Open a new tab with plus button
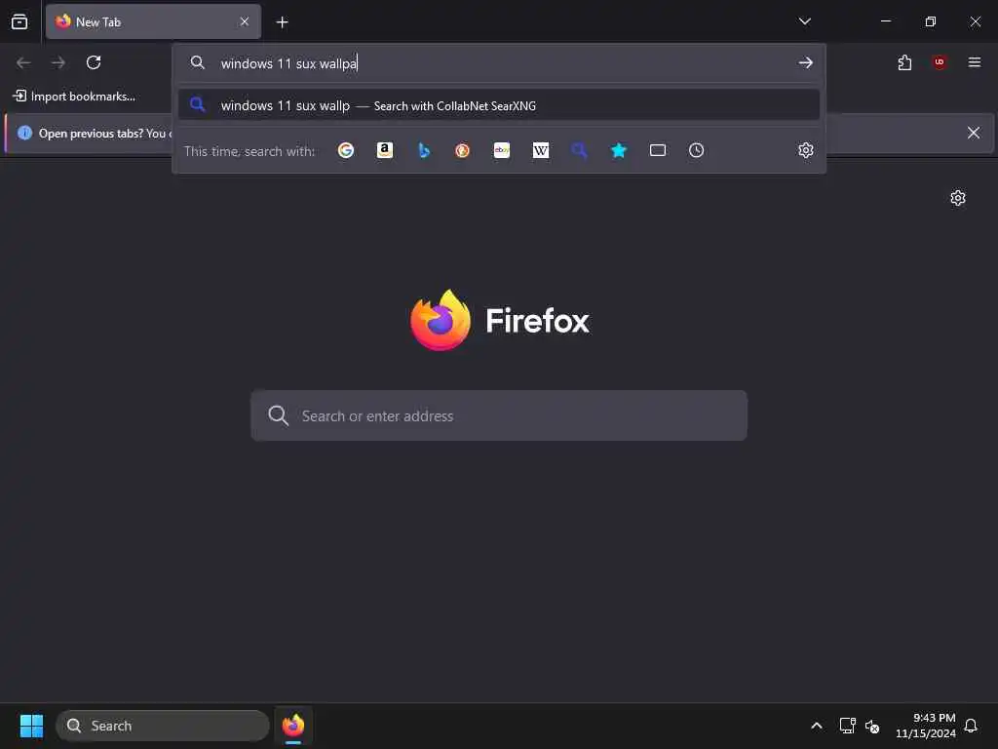Screen dimensions: 998x749 282,22
